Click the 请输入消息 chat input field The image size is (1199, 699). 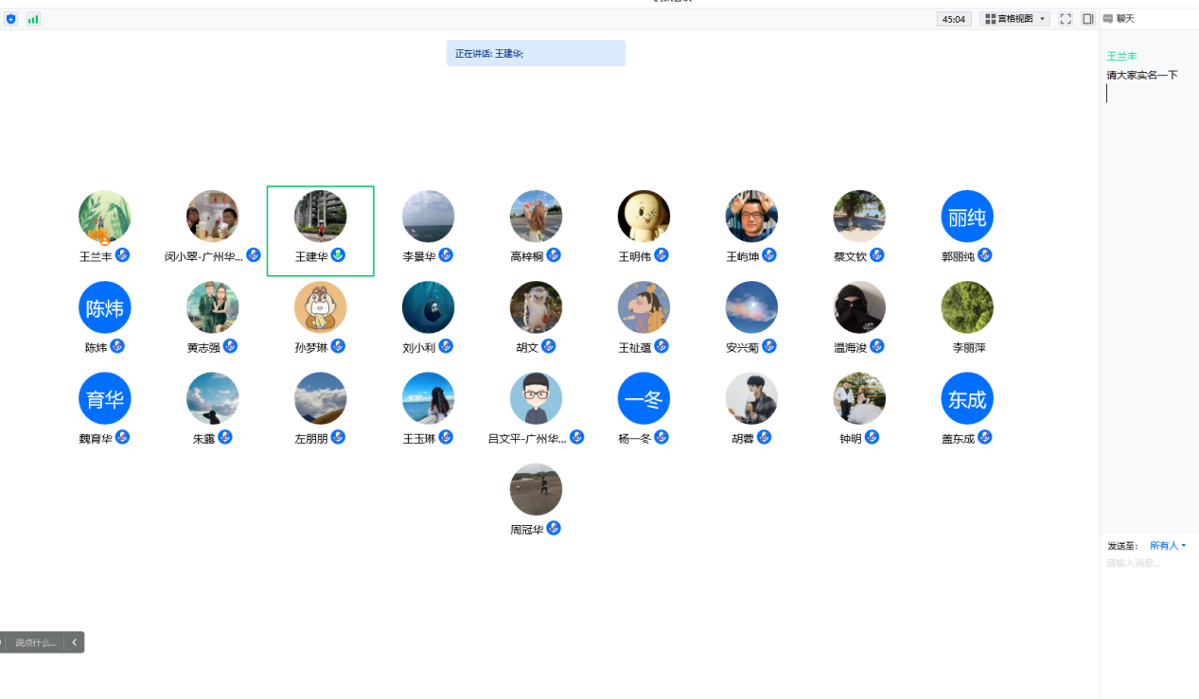1145,564
